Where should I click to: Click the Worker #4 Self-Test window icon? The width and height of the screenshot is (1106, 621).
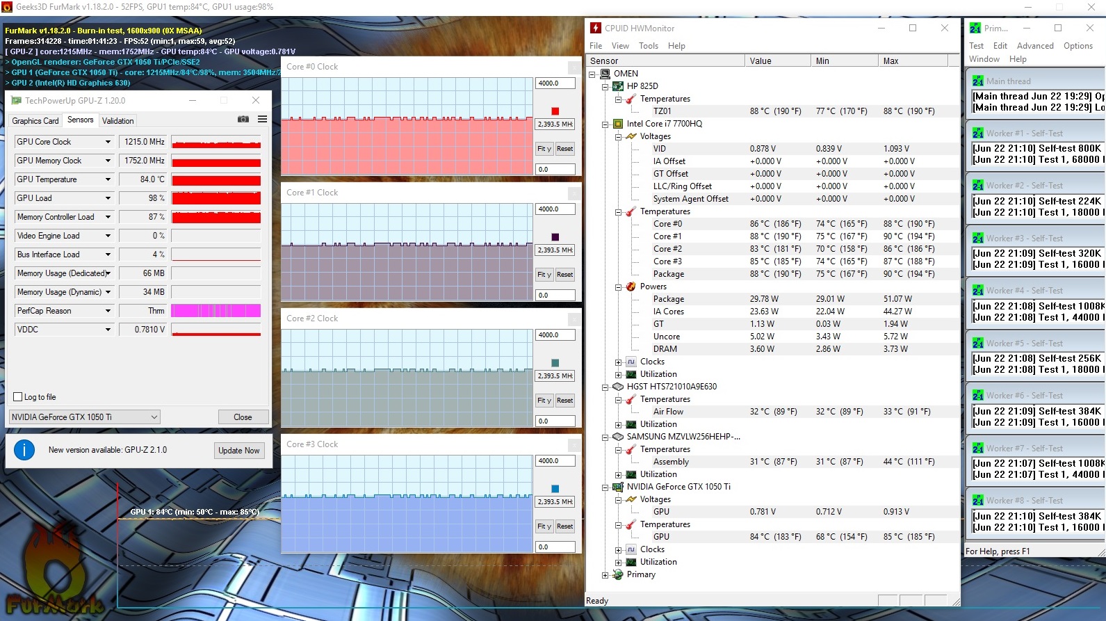pos(978,290)
